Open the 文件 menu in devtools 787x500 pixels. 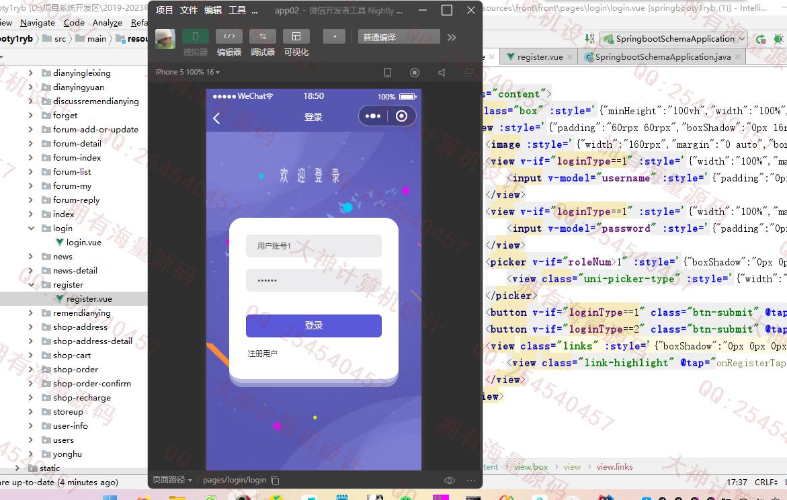(x=188, y=10)
